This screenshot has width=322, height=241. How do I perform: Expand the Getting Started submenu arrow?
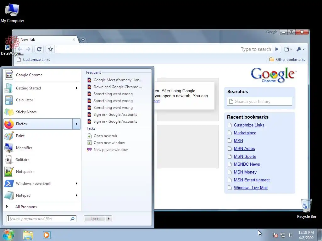(77, 88)
